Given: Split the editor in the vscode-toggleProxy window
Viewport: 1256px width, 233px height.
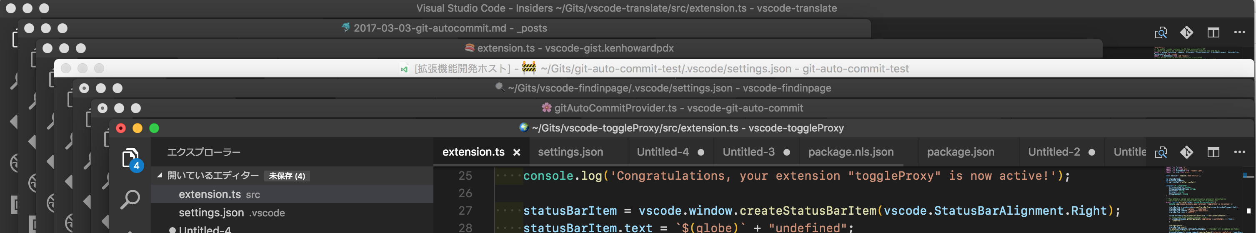Looking at the screenshot, I should [1213, 152].
